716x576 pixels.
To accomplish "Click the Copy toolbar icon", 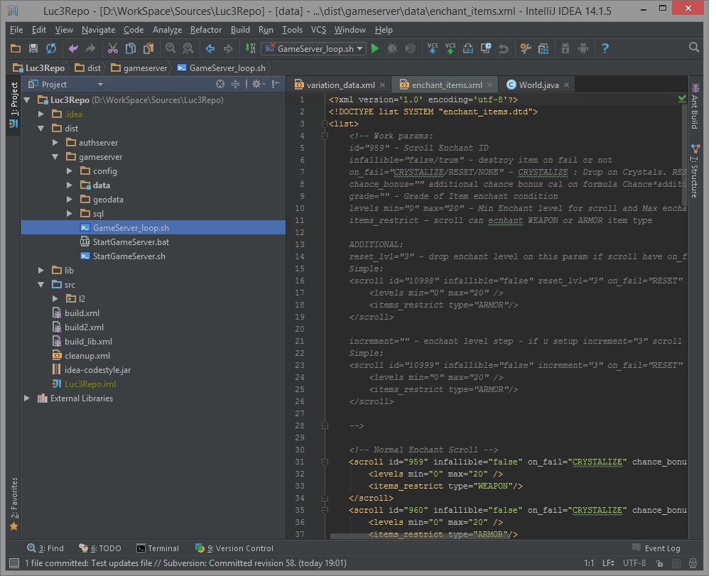I will [131, 48].
